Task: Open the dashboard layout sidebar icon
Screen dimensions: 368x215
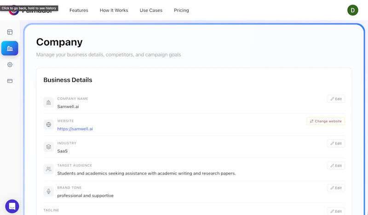Action: click(10, 32)
